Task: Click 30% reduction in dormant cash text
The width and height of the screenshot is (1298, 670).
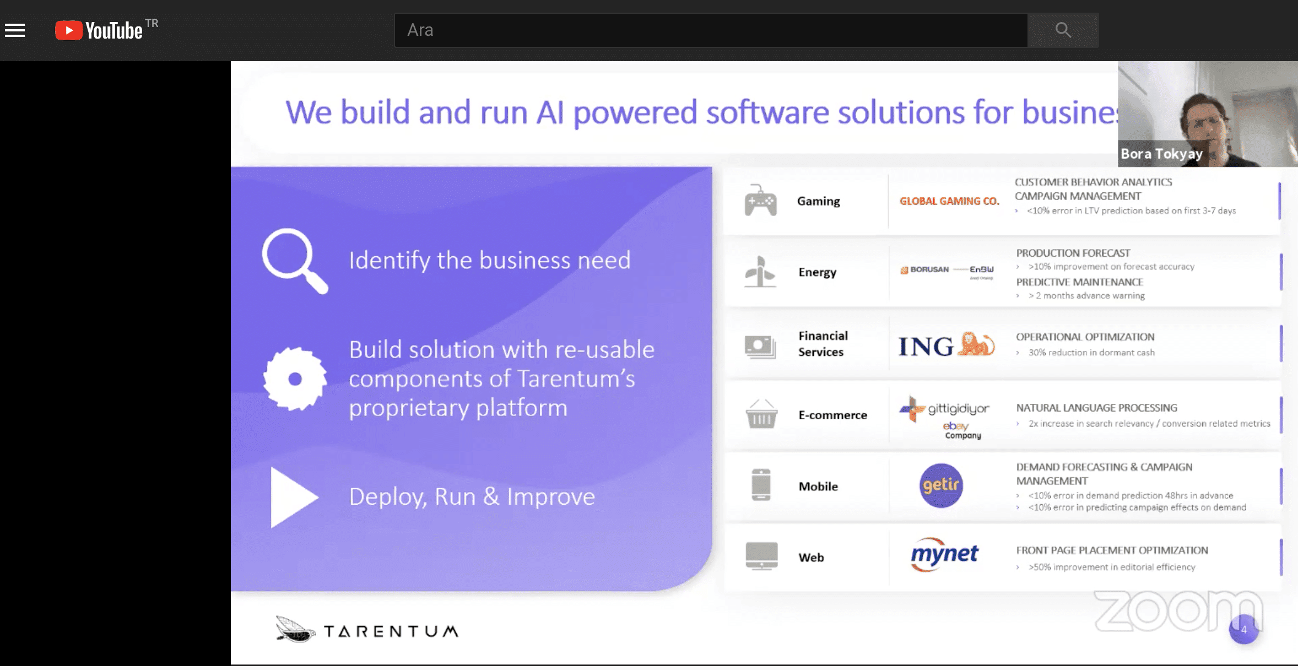Action: coord(1091,353)
